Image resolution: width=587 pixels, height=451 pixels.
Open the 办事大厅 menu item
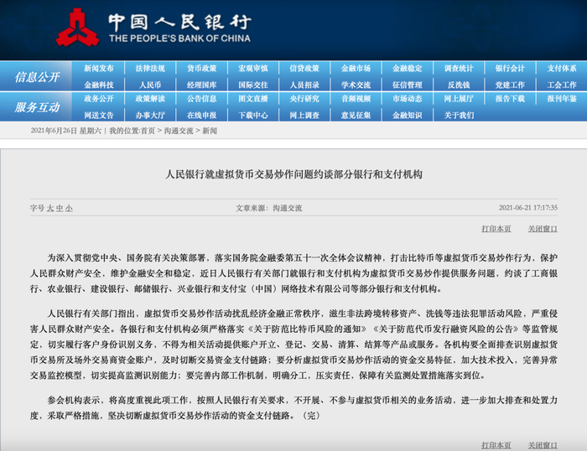150,116
